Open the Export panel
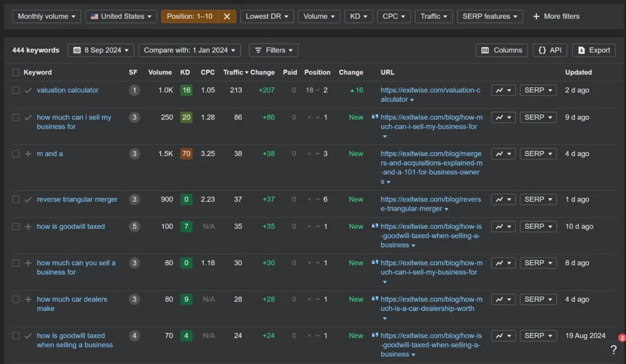626x364 pixels. [593, 50]
